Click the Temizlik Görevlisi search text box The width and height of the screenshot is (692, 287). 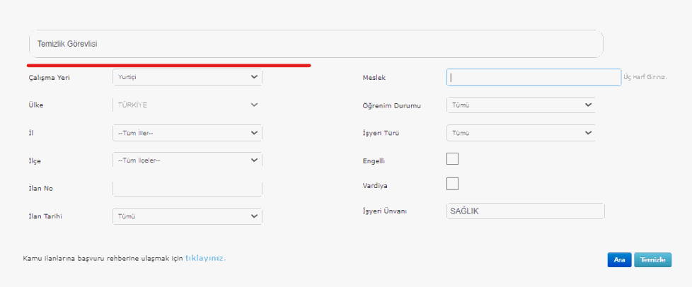point(316,44)
